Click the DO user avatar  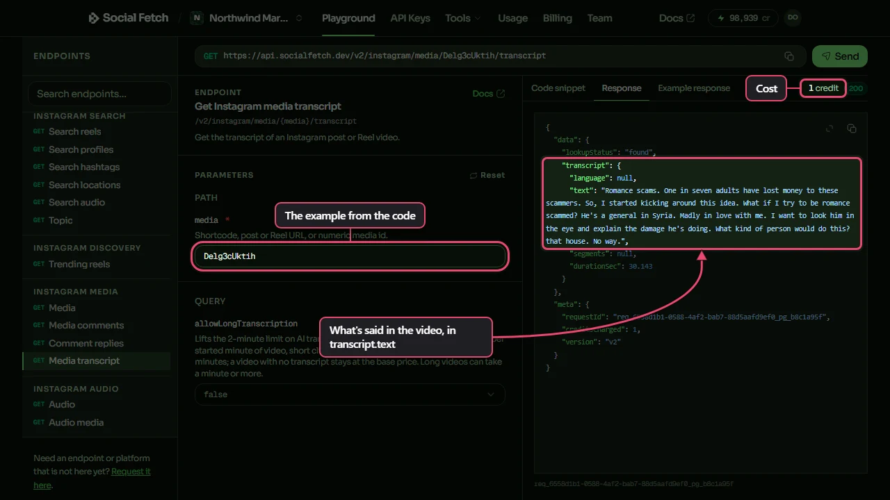coord(793,18)
